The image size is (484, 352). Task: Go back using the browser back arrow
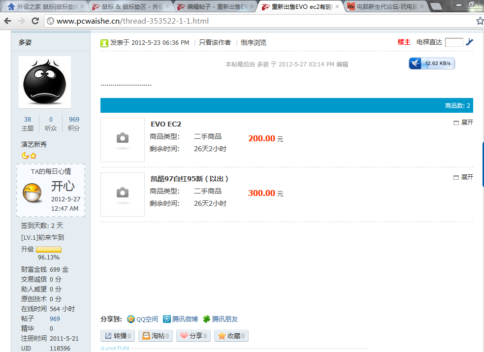[x=8, y=21]
